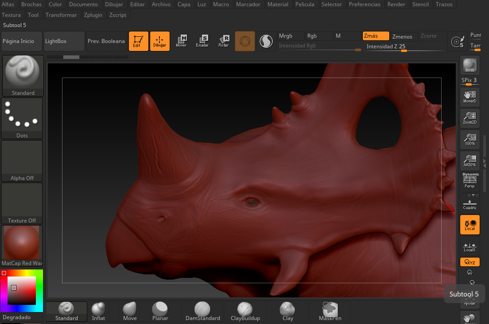Click the brush settings S icon near Punt
The image size is (489, 324).
click(458, 41)
